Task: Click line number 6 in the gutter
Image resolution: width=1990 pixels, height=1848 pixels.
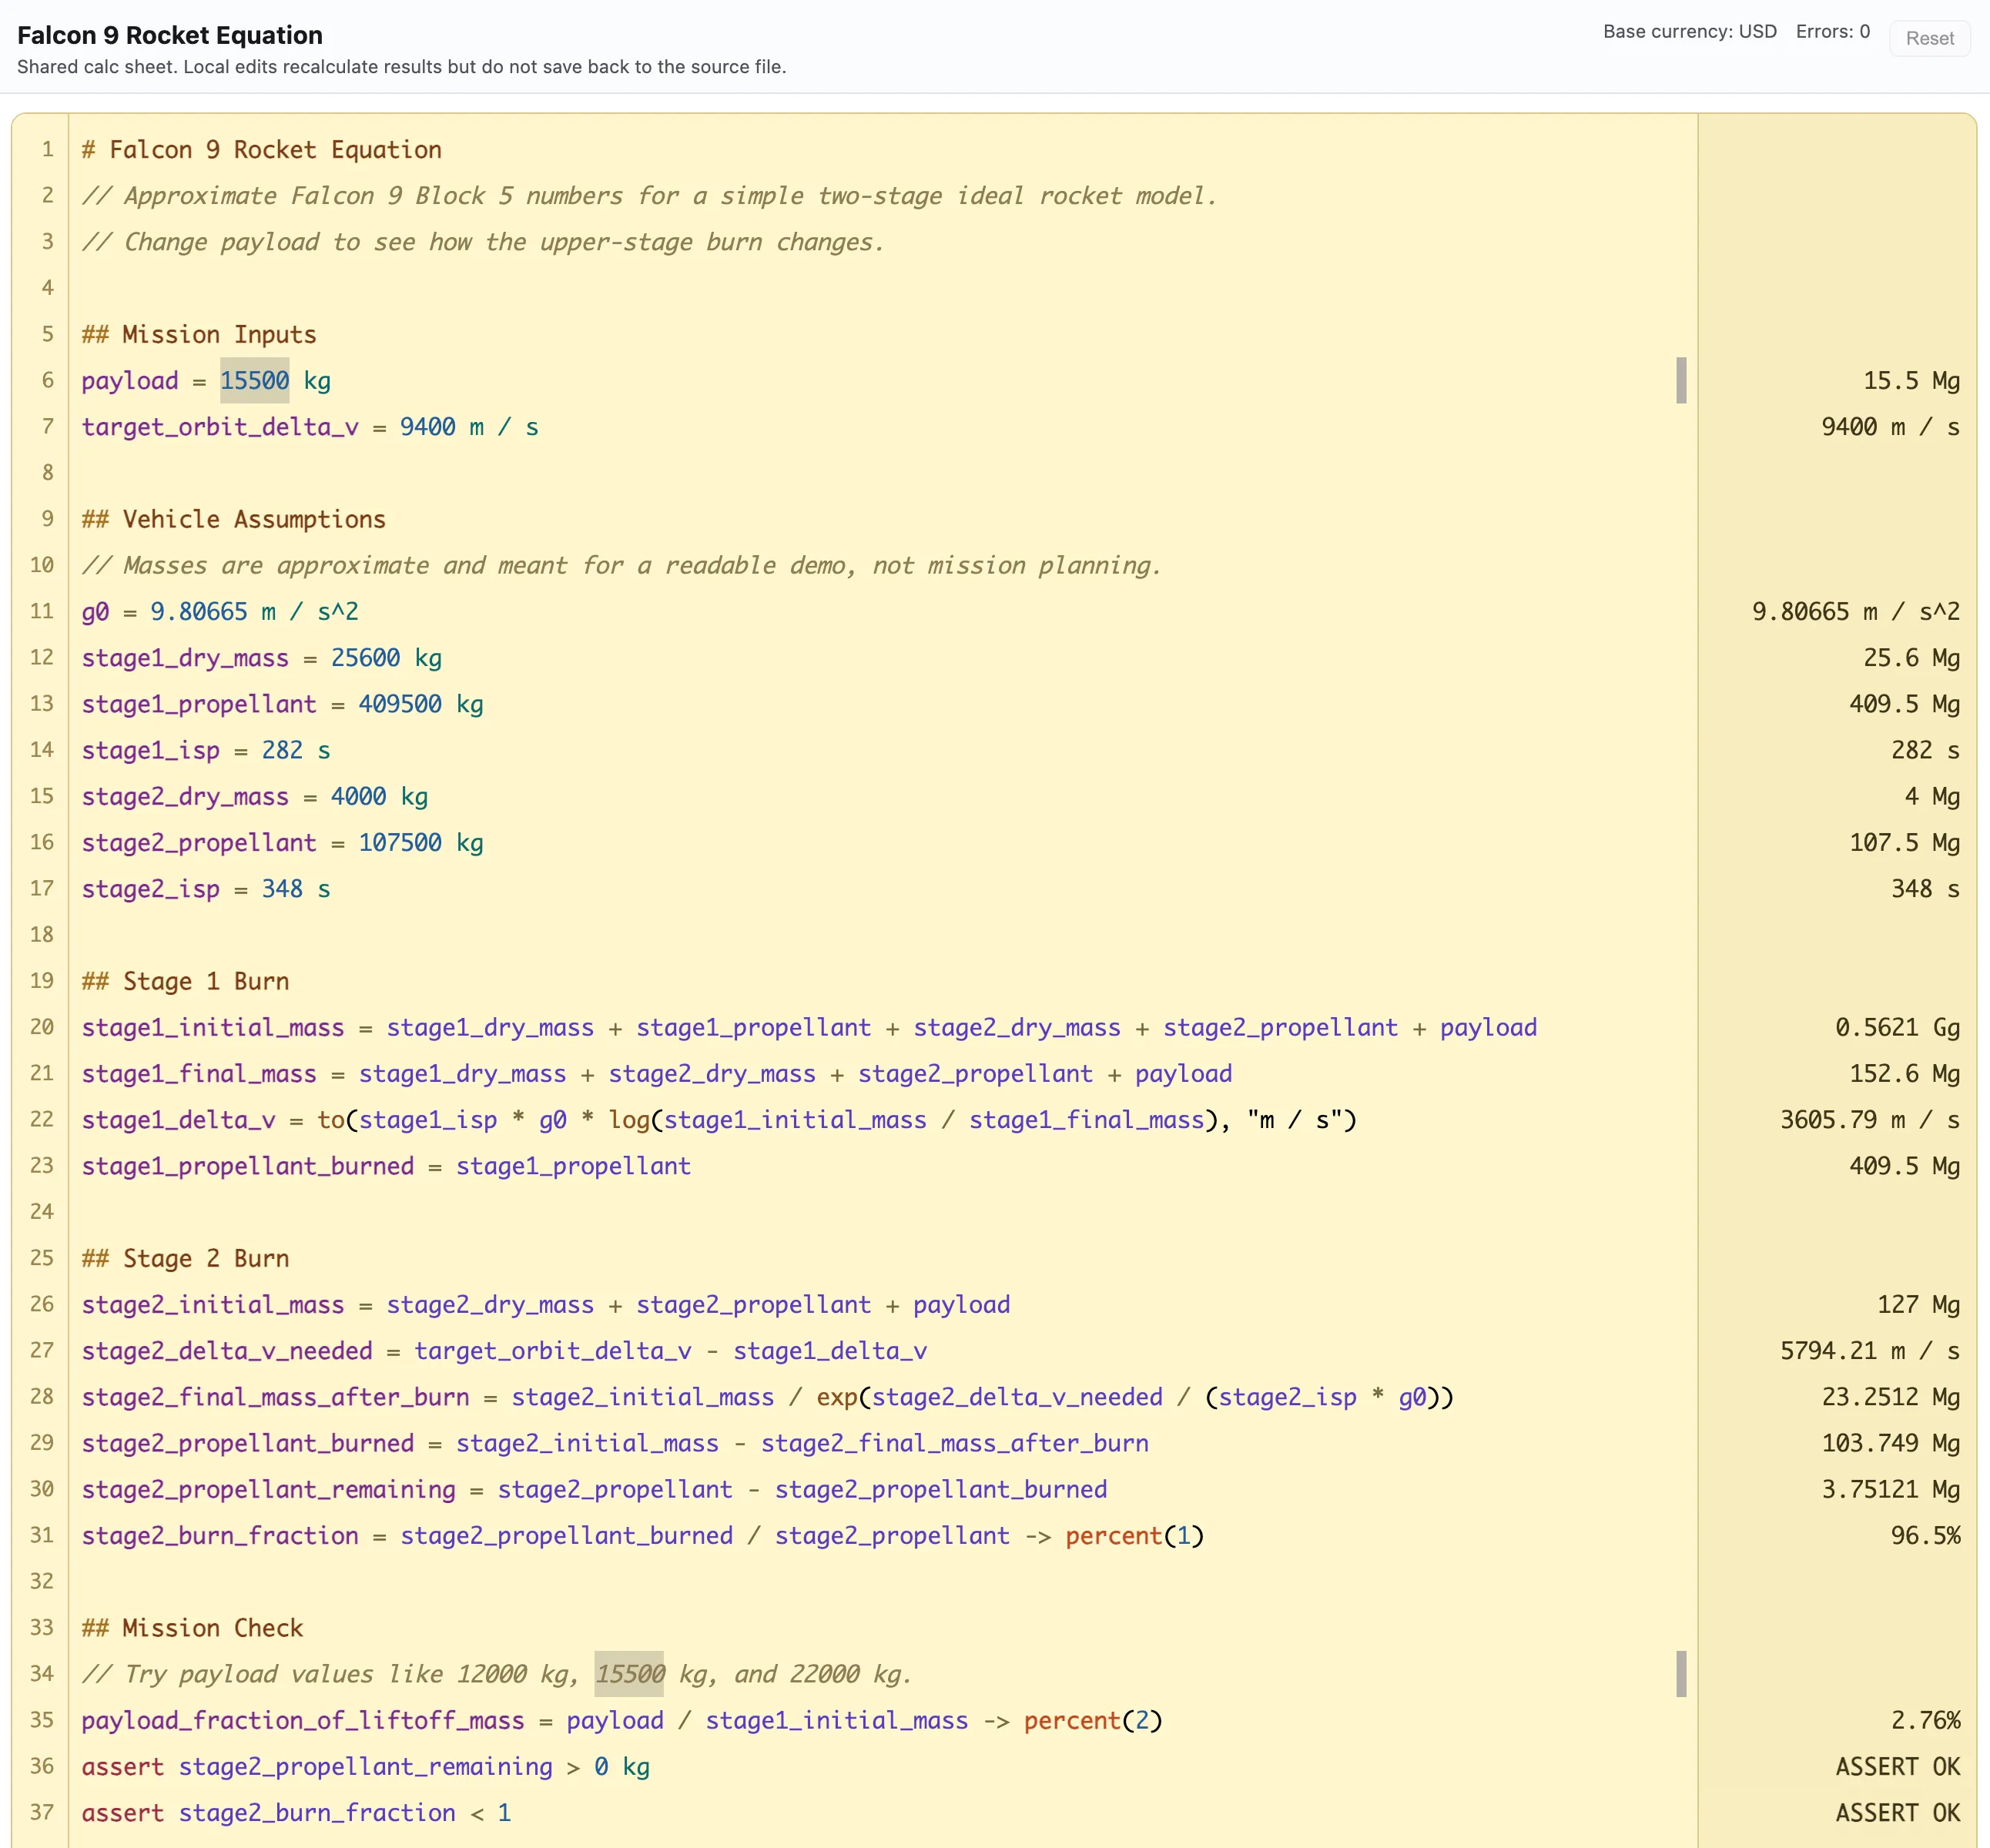Action: [47, 380]
